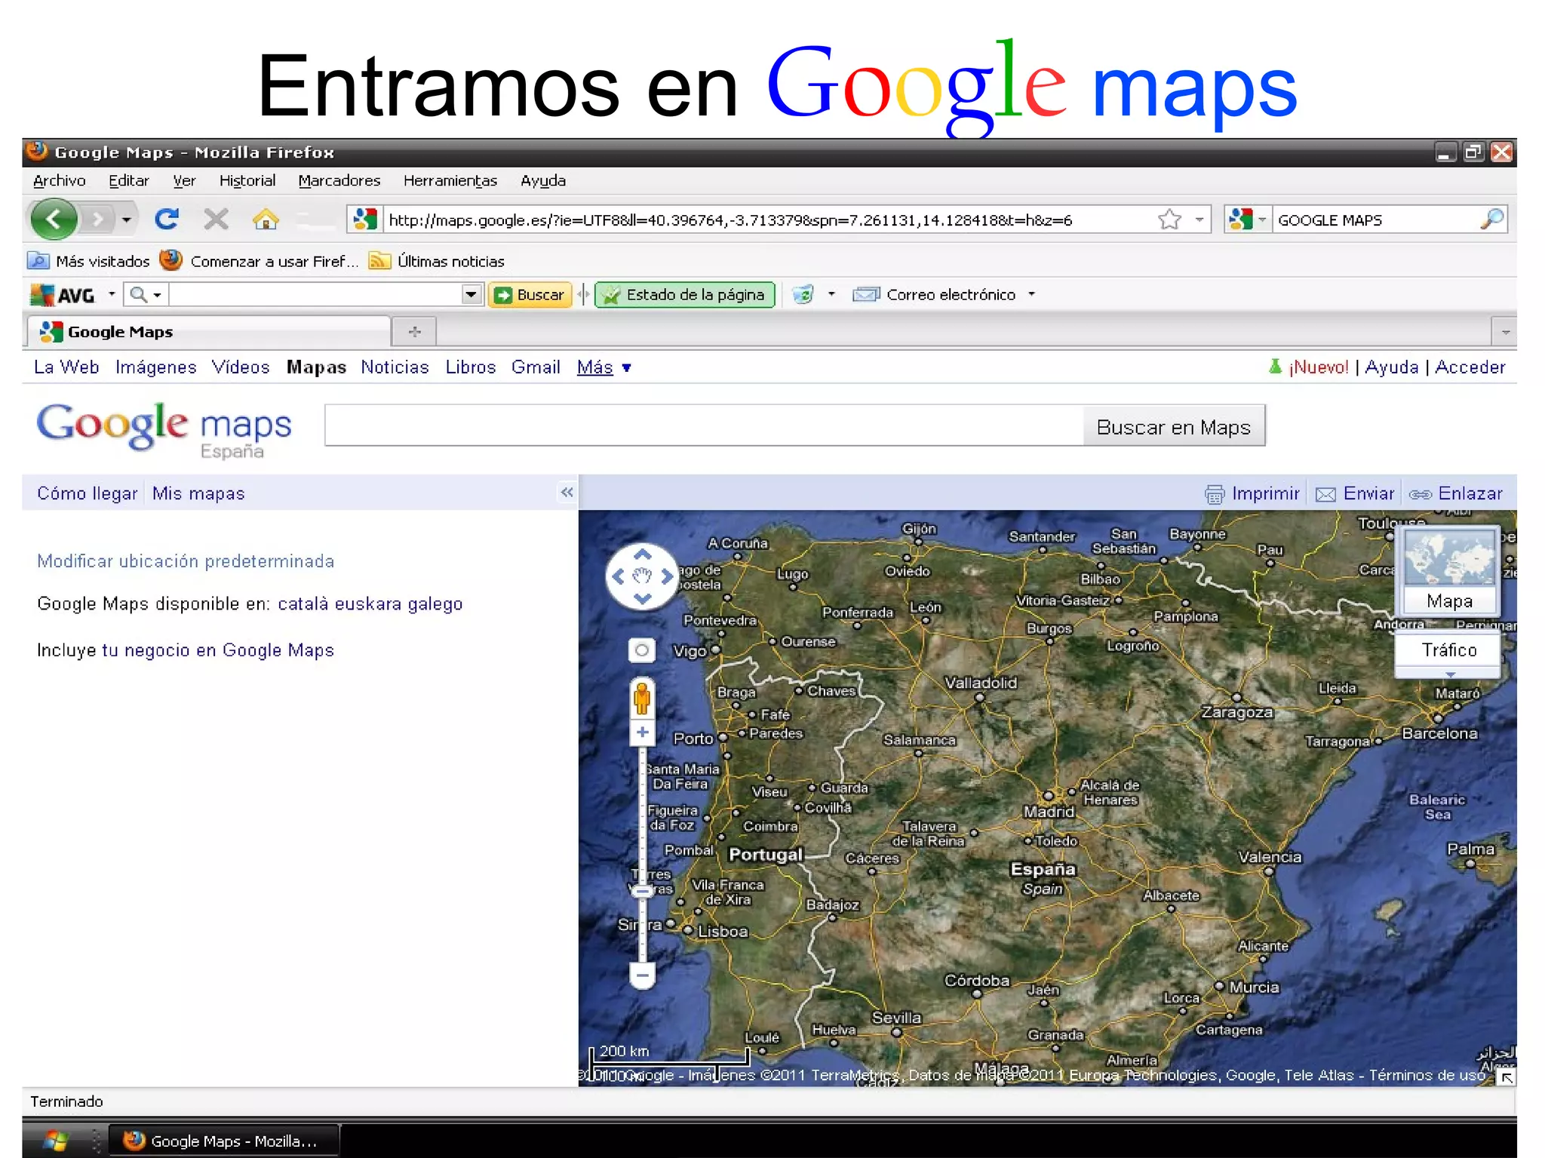The image size is (1545, 1158).
Task: Open the Correo electrónico dropdown arrow
Action: (1031, 294)
